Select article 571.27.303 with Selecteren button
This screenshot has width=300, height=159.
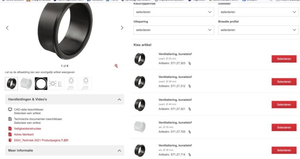(284, 59)
